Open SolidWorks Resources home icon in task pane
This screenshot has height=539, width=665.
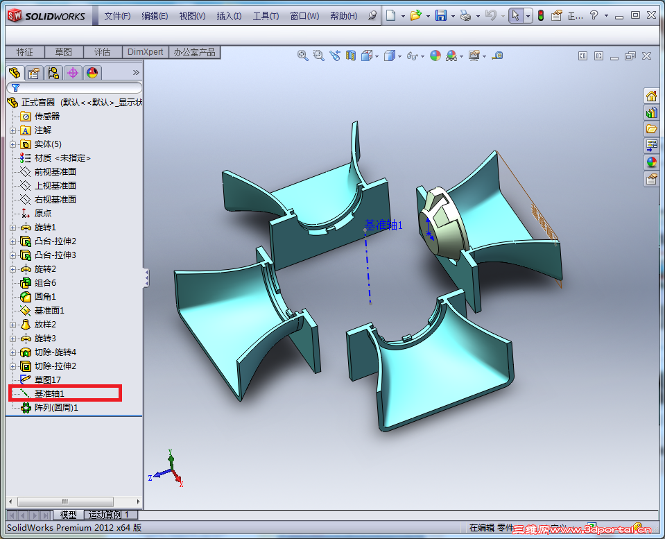coord(651,96)
